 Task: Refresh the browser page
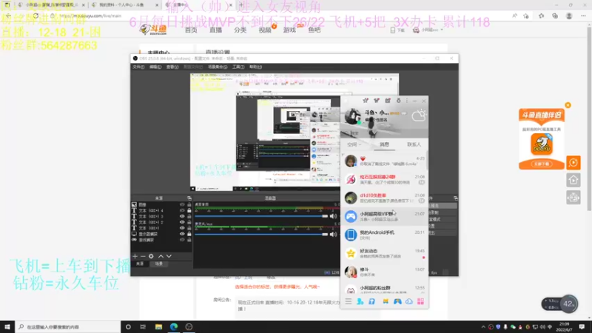point(36,16)
